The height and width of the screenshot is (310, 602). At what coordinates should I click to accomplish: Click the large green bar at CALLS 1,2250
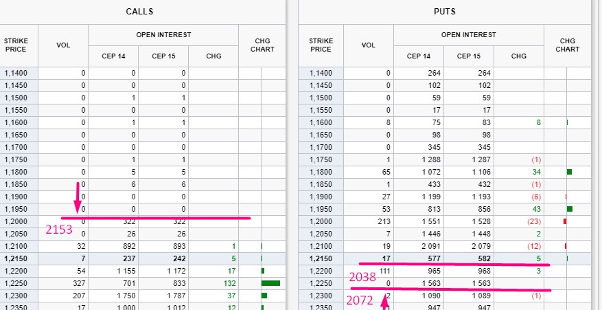pos(270,283)
